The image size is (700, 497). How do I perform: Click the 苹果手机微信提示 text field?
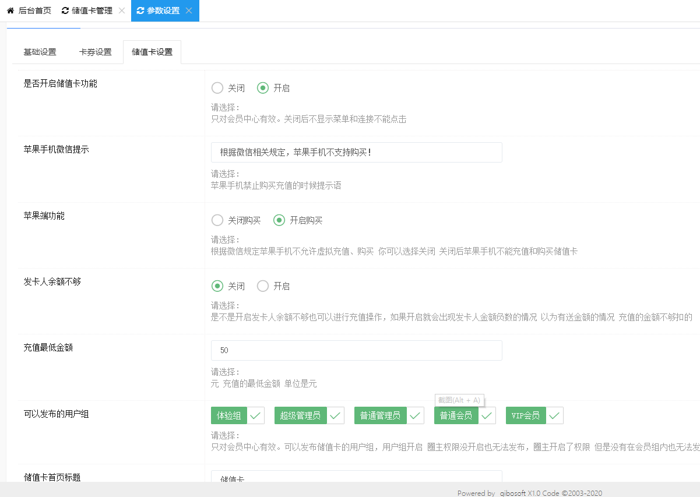click(x=356, y=153)
